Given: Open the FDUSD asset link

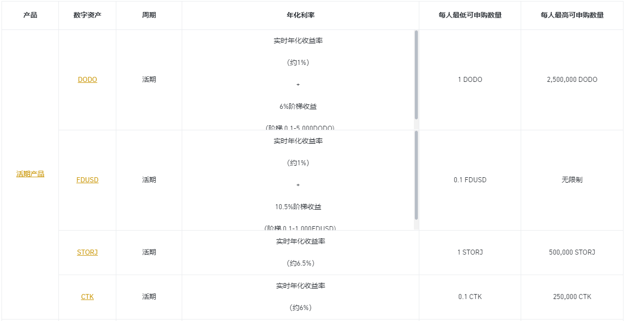Looking at the screenshot, I should pos(87,180).
